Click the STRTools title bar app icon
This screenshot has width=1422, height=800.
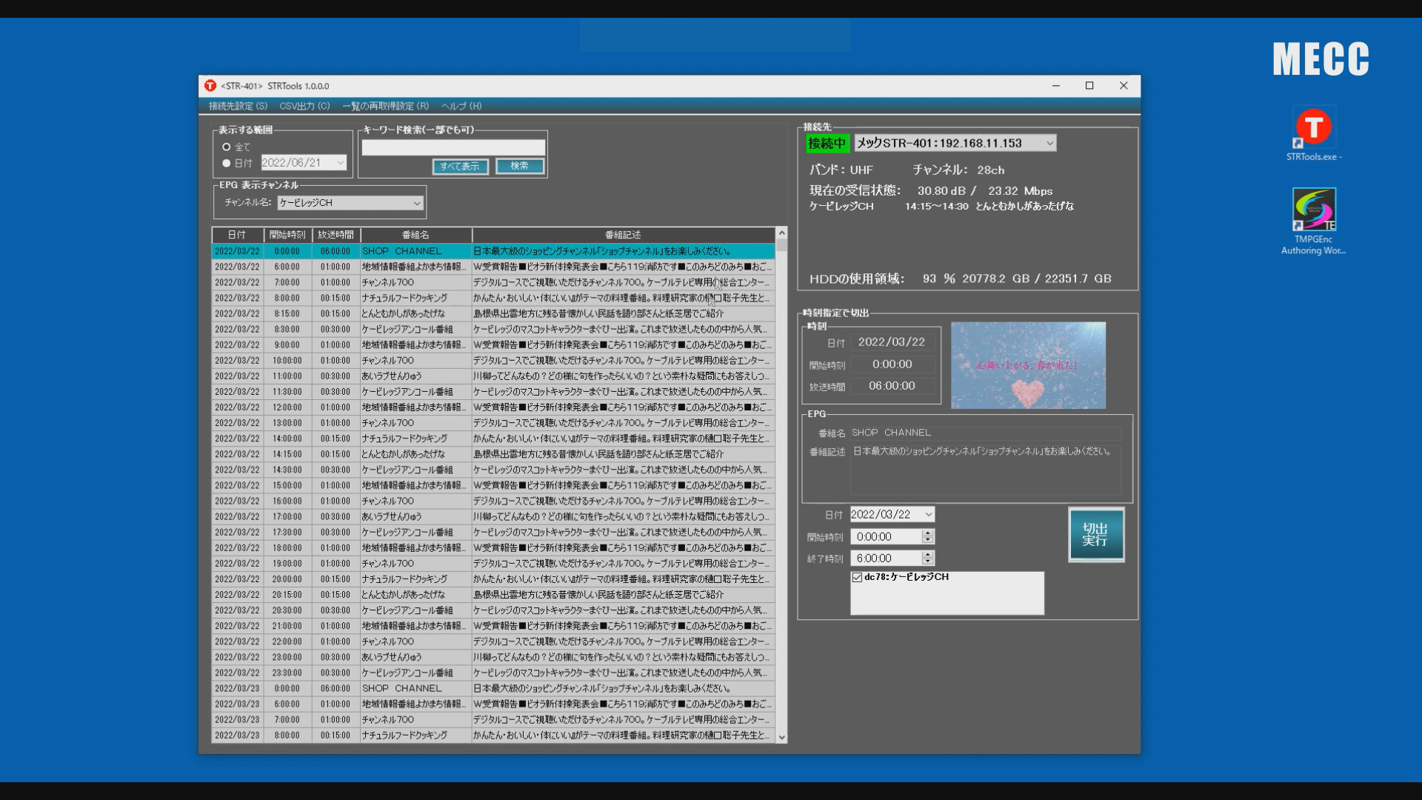(x=210, y=86)
